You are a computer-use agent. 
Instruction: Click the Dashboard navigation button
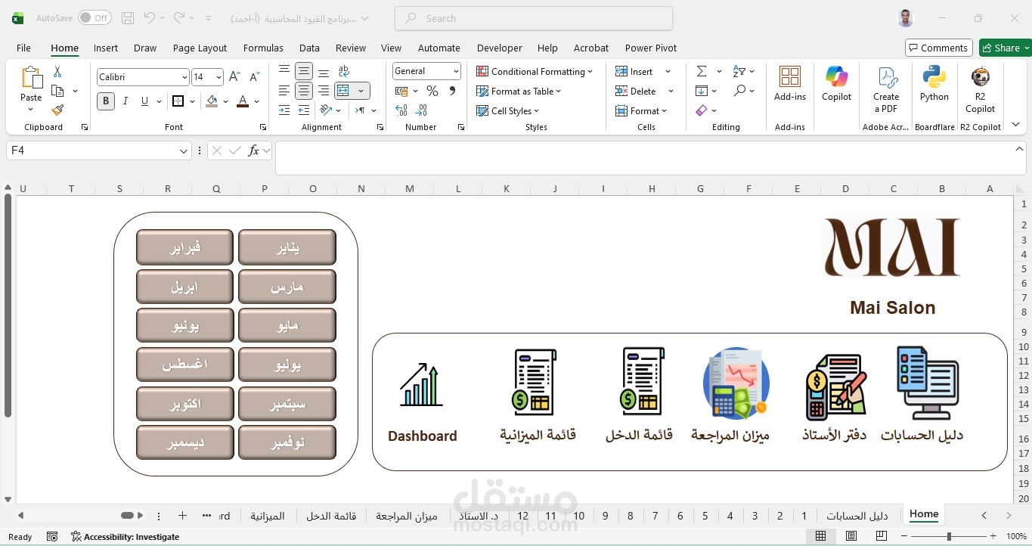coord(422,401)
